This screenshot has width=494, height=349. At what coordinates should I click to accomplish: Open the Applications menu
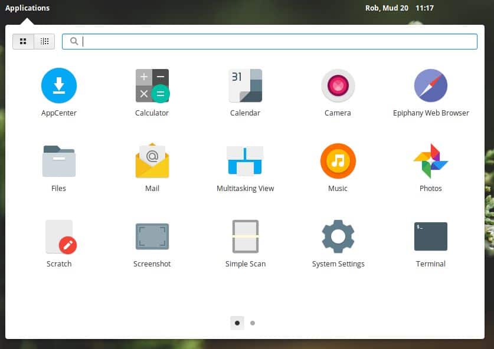pos(27,8)
